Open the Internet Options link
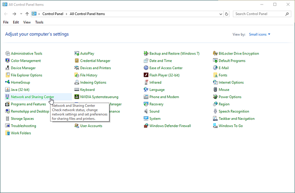 click(x=231, y=83)
